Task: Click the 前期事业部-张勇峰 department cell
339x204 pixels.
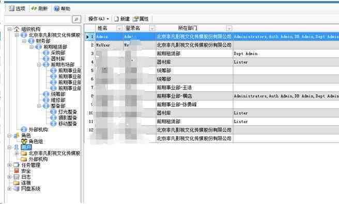Action: [x=195, y=105]
